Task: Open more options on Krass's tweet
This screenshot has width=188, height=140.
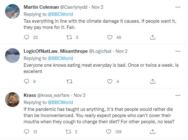Action: coord(178,95)
